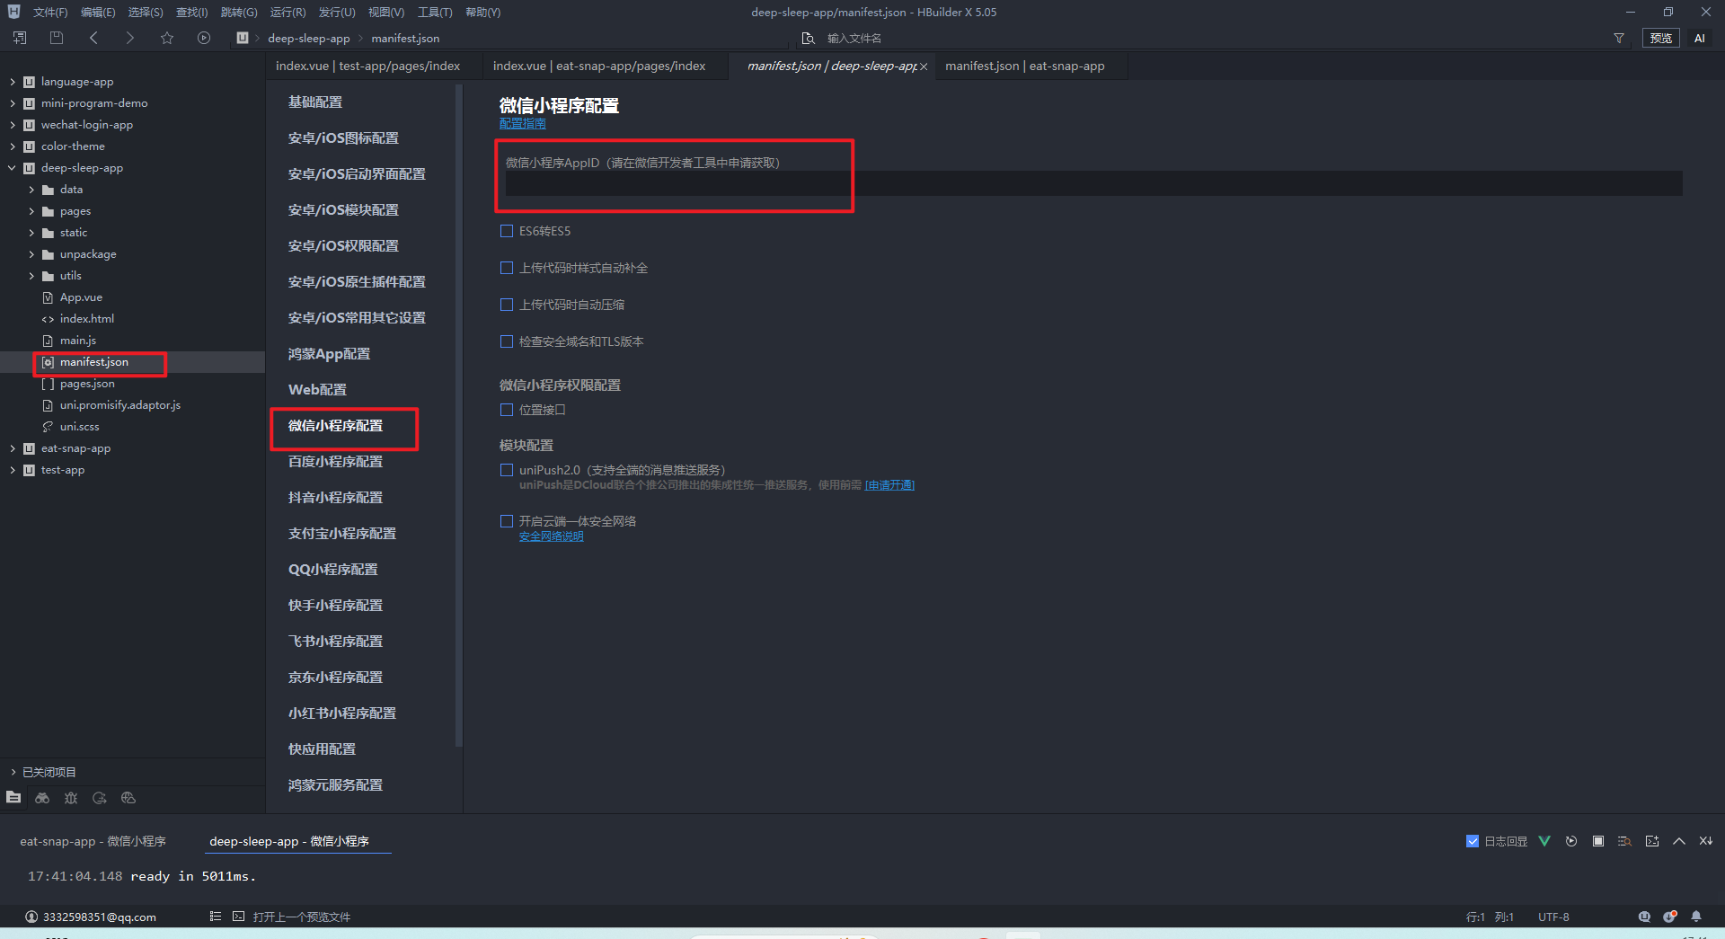Expand the unpackage folder
Viewport: 1725px width, 939px height.
[31, 254]
